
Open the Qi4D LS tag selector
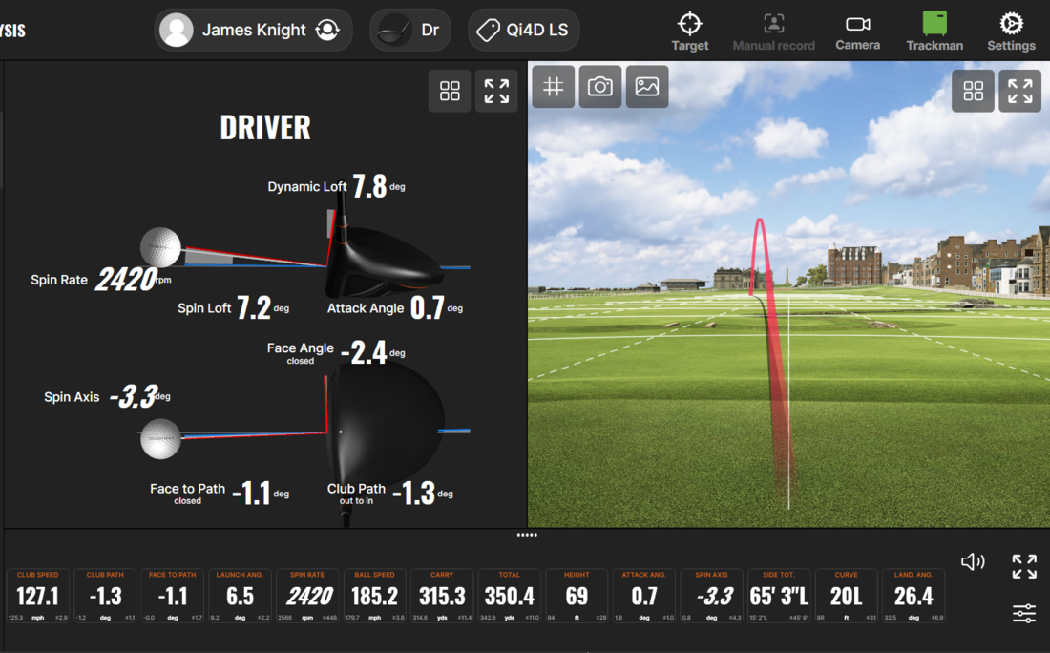pyautogui.click(x=523, y=31)
